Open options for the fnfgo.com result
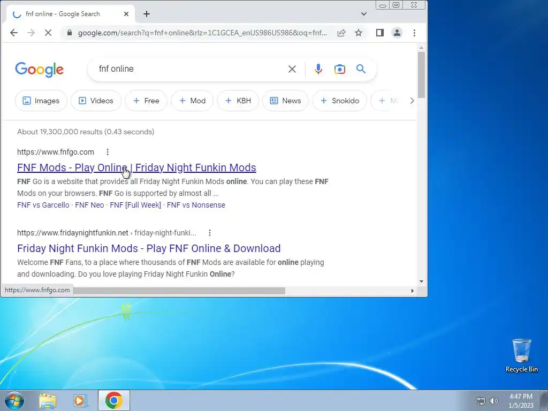Image resolution: width=548 pixels, height=411 pixels. 107,151
